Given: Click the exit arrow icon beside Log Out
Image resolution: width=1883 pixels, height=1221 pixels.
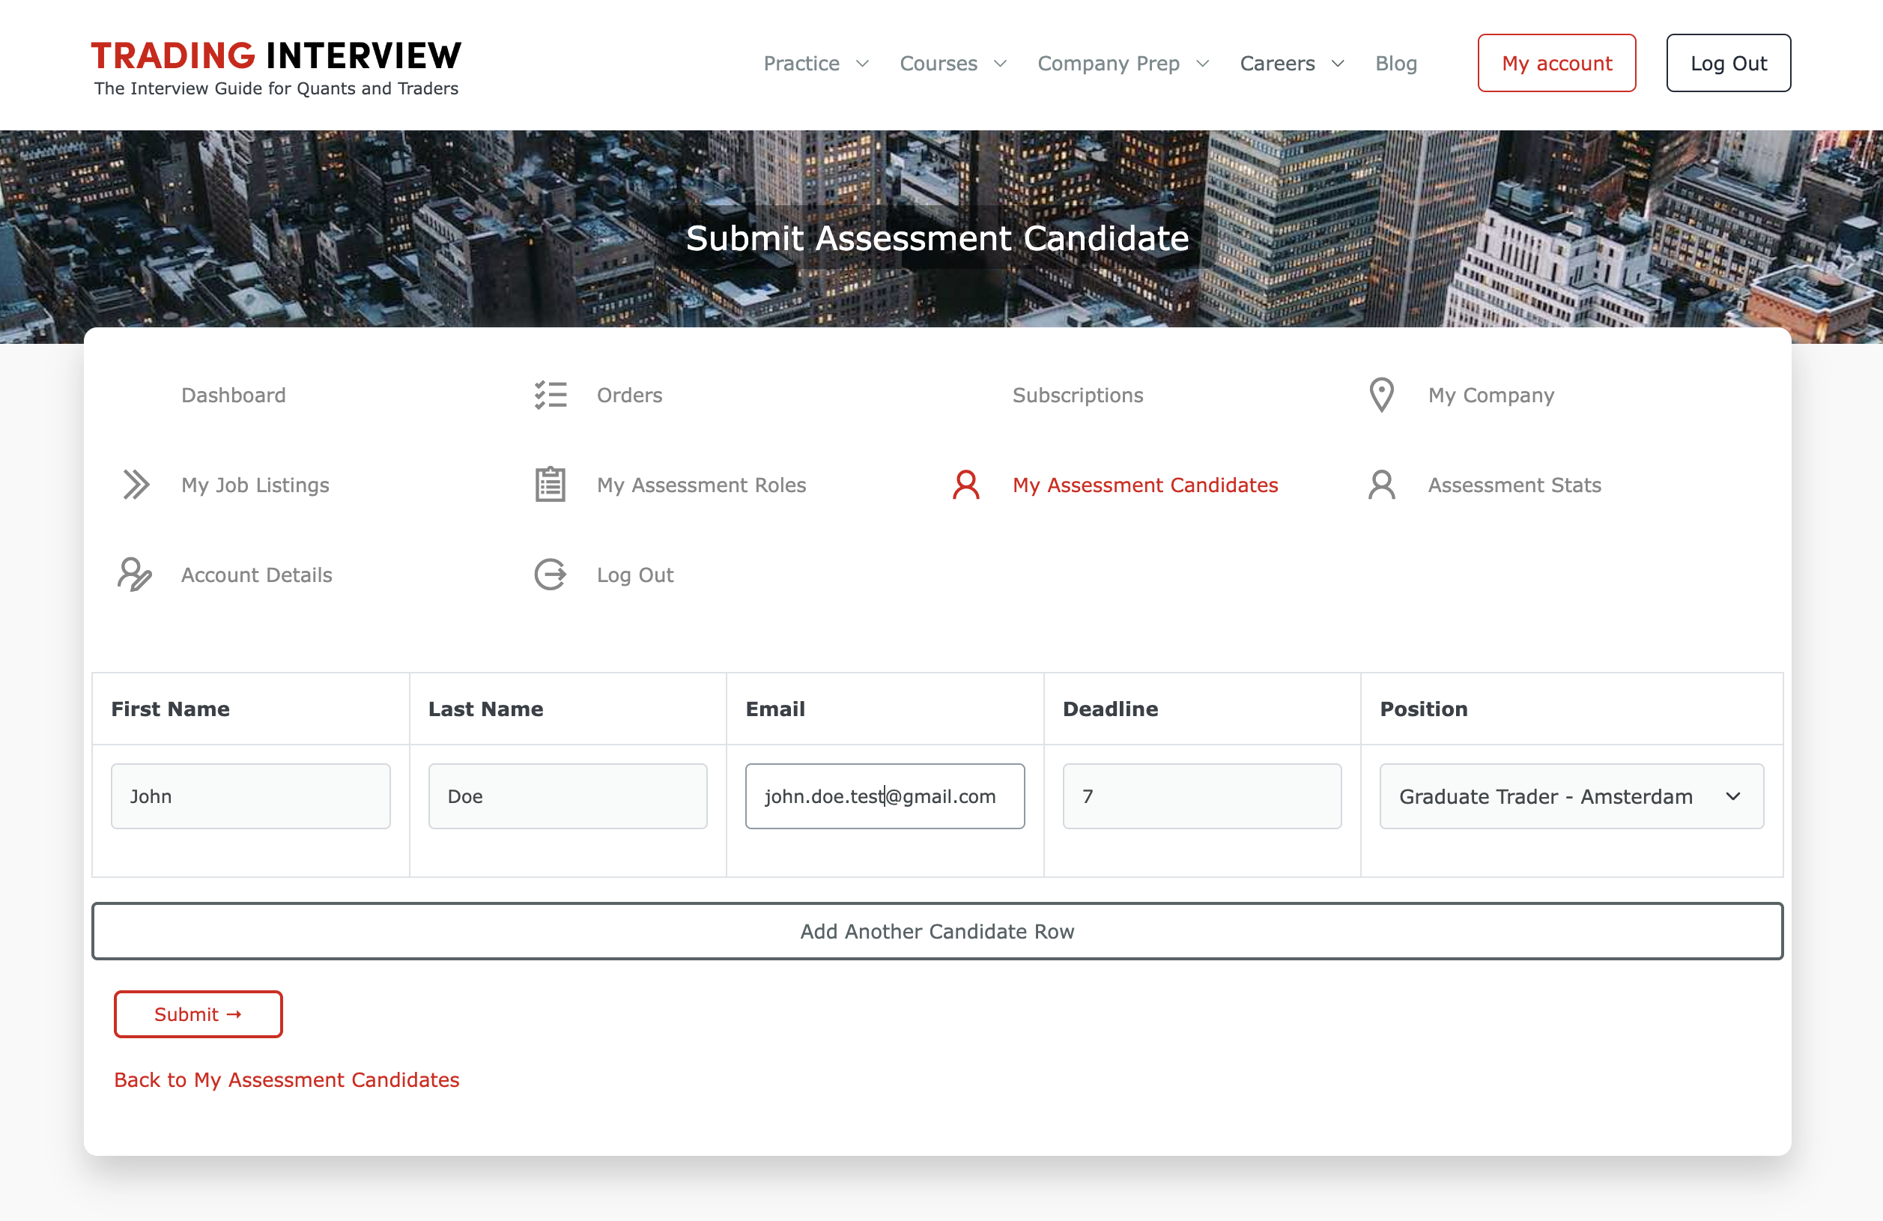Looking at the screenshot, I should pos(551,575).
